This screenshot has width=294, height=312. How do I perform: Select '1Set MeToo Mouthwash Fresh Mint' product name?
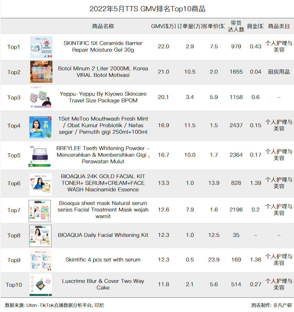pyautogui.click(x=103, y=125)
